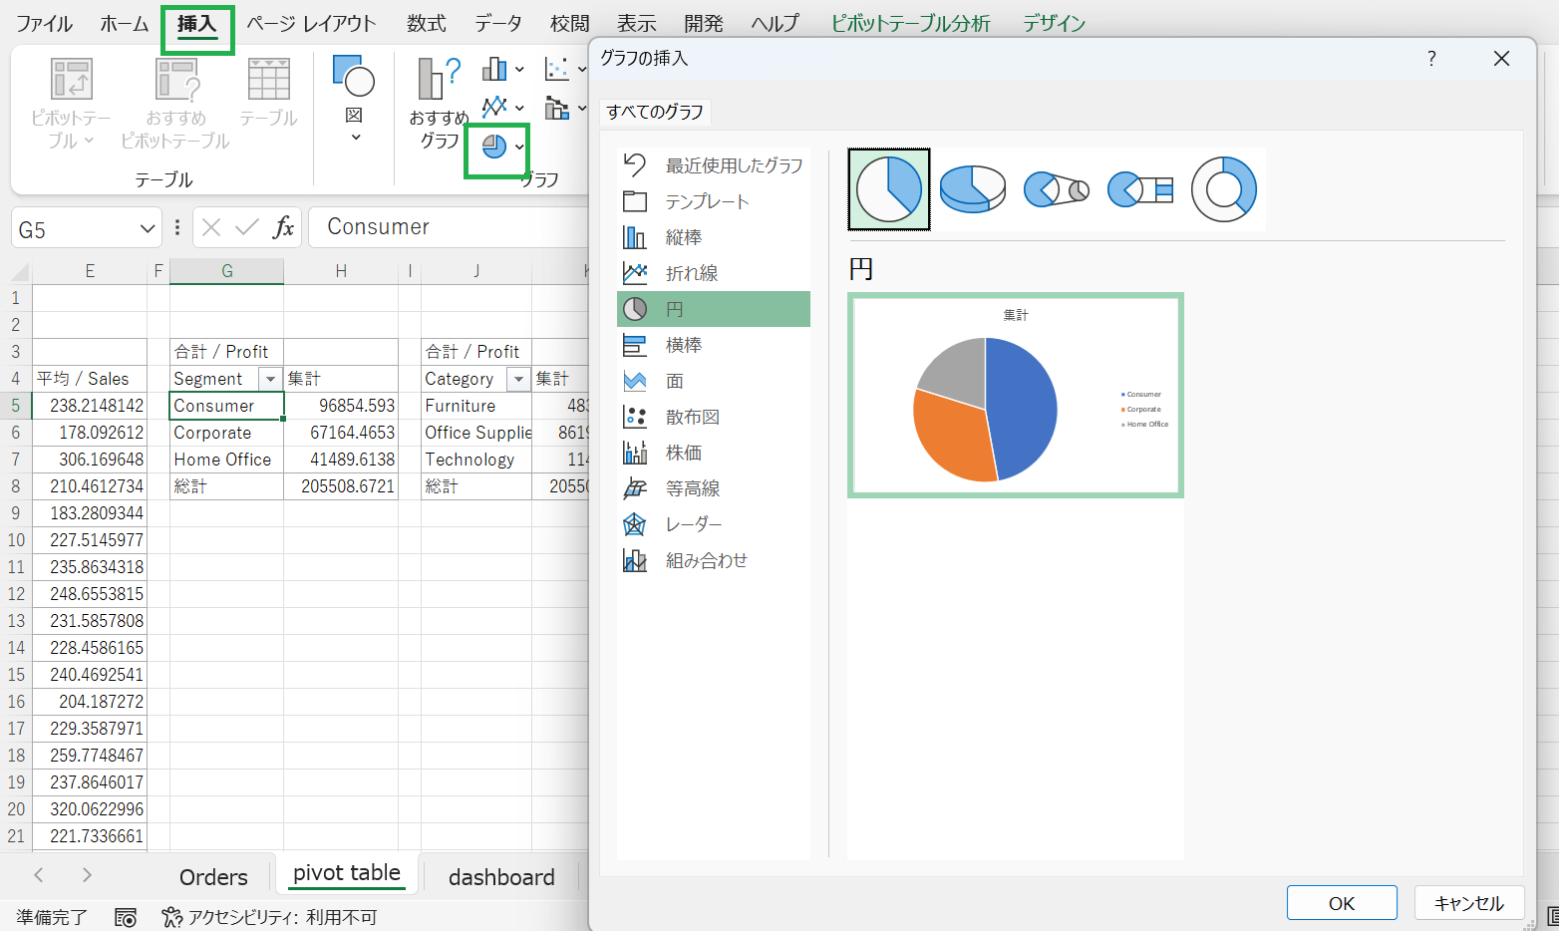The image size is (1559, 931).
Task: Open the 開発 ribbon tab
Action: click(x=704, y=23)
